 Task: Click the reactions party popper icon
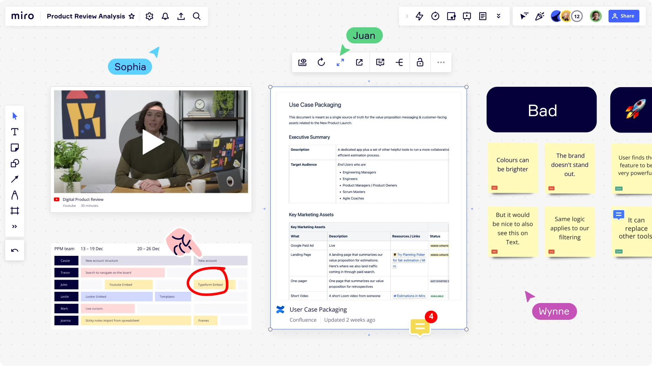[x=540, y=16]
